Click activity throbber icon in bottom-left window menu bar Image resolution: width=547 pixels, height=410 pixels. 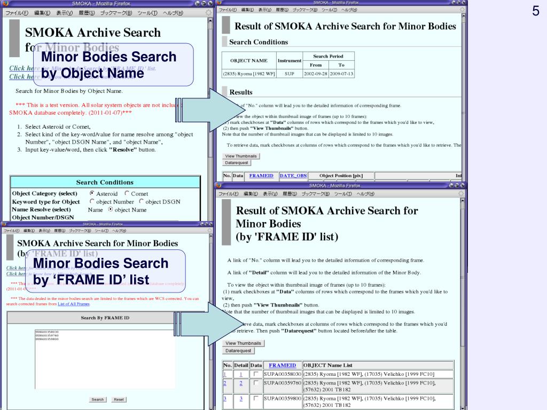click(x=209, y=231)
